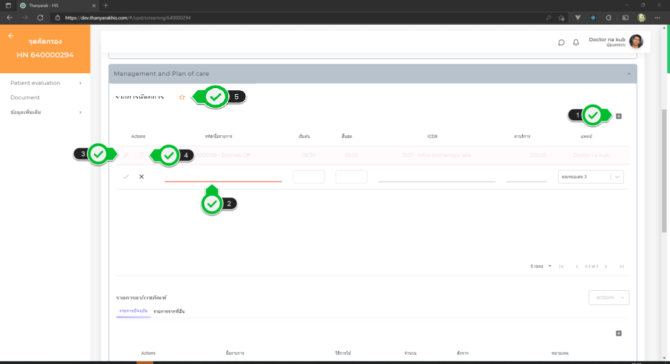Image resolution: width=670 pixels, height=364 pixels.
Task: Click trash delete icon on Stitches Off row
Action: click(141, 156)
